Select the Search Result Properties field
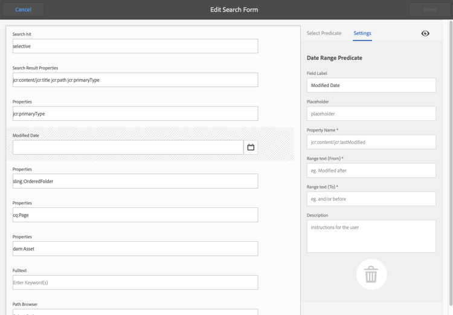The width and height of the screenshot is (453, 315). click(135, 80)
